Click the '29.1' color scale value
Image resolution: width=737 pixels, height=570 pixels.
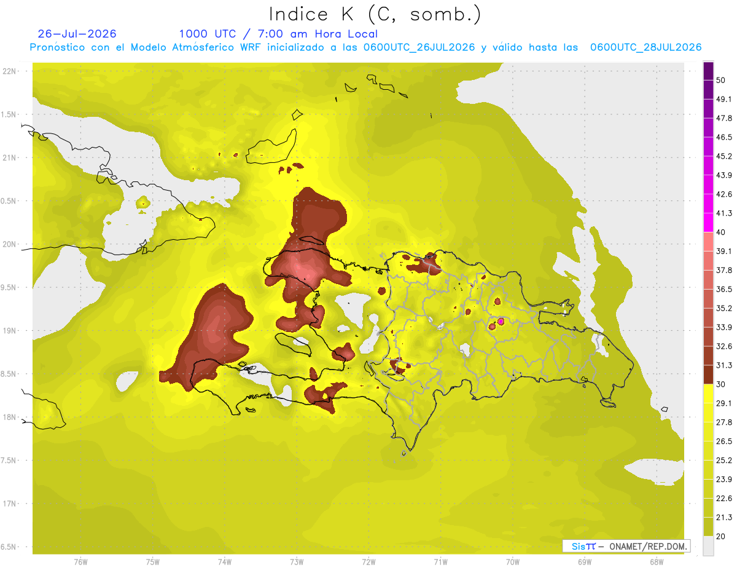click(725, 403)
